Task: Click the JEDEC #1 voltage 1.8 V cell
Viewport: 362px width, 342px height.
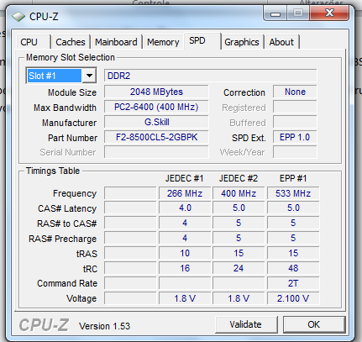Action: point(185,298)
